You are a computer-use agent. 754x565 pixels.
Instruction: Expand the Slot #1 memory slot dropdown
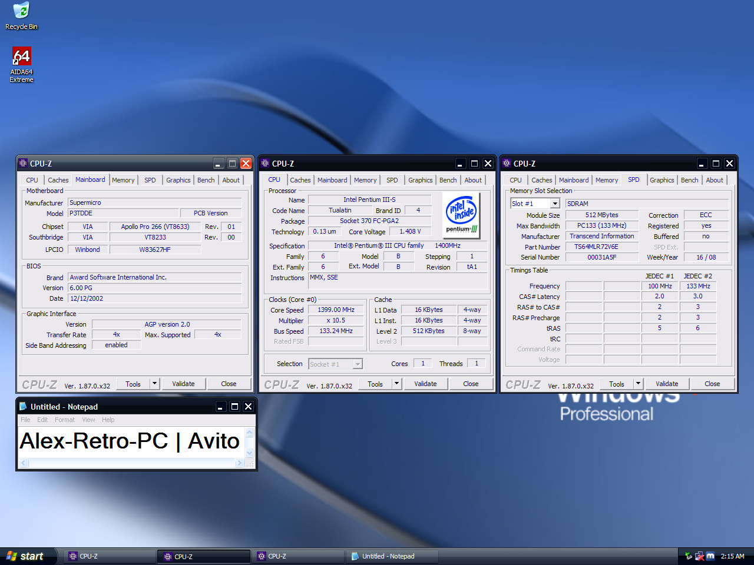coord(555,204)
